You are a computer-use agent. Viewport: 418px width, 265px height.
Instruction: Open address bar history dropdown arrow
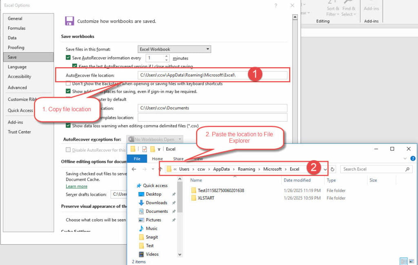[x=325, y=169]
